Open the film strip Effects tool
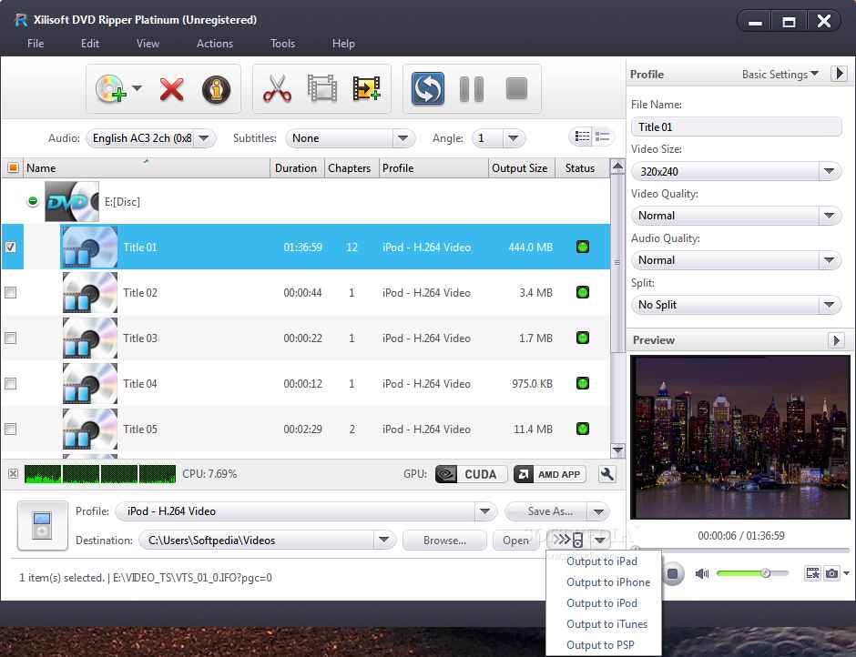 click(x=322, y=89)
